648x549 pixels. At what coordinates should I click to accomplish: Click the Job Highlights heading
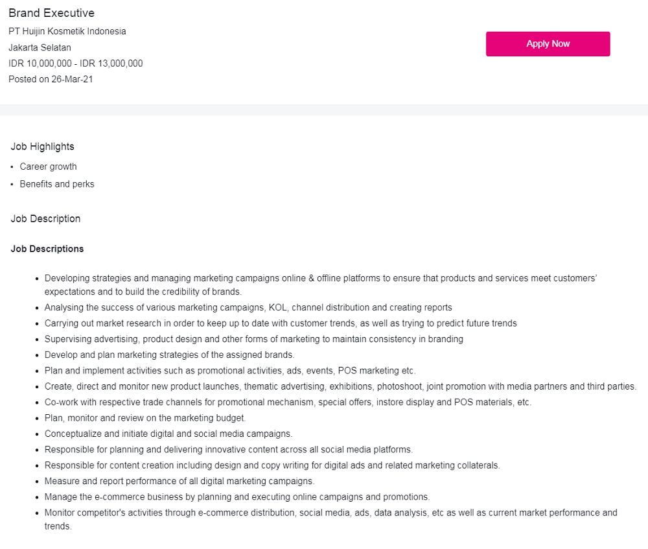(42, 146)
